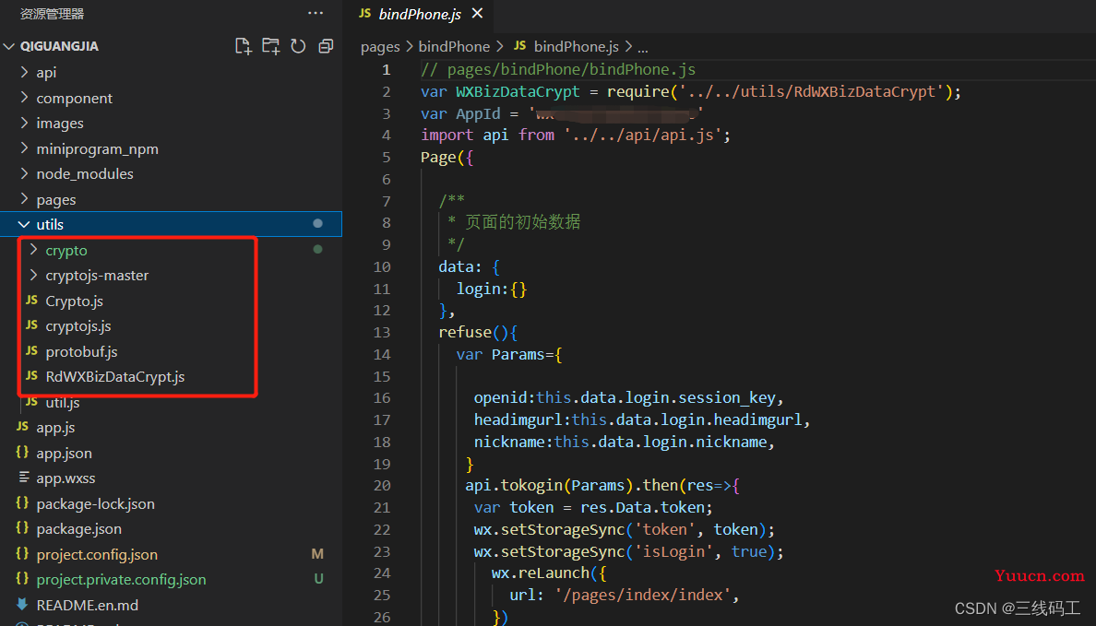Click the bindPhone.js breadcrumb segment
This screenshot has width=1096, height=626.
[576, 47]
